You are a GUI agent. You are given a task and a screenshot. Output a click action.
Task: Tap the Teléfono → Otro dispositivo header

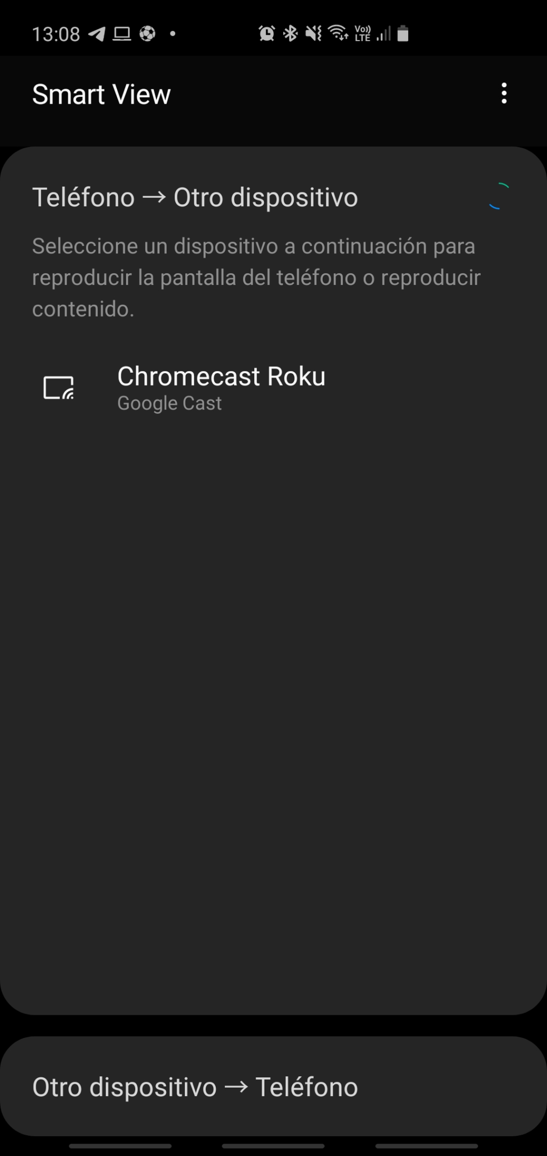195,197
